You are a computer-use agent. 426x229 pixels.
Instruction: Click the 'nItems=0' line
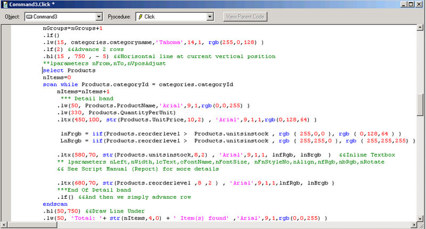pyautogui.click(x=57, y=78)
